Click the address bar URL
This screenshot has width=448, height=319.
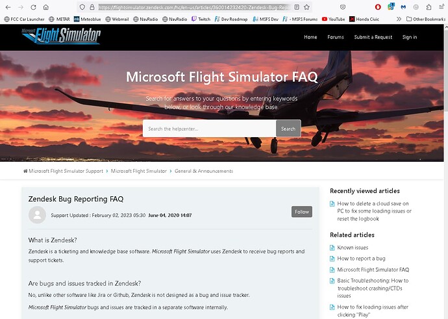point(194,7)
